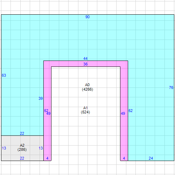
Task: Select the "52" dimension in the right cyan area
Action: tap(131, 111)
